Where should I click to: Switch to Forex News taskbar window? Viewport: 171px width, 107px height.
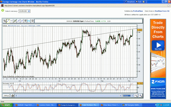point(110,105)
